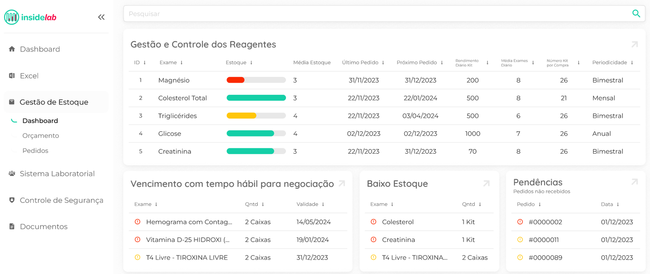Open Sistema Laboratorial menu item
Image resolution: width=650 pixels, height=274 pixels.
57,174
